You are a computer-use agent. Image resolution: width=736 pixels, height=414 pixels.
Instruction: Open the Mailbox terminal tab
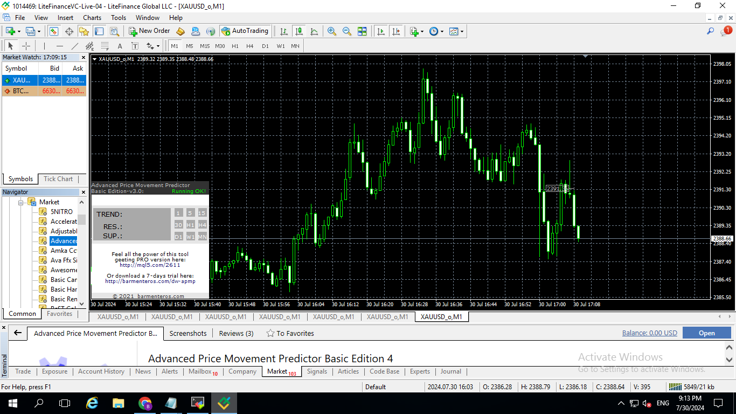[x=203, y=371]
